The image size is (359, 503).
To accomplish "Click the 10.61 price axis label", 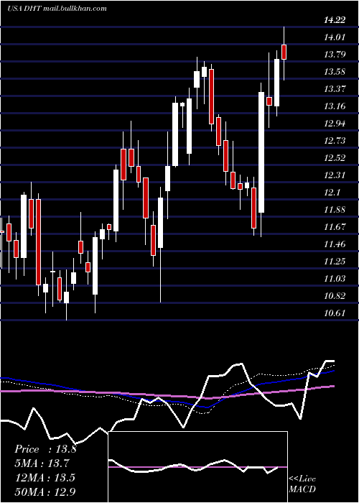I will 335,314.
